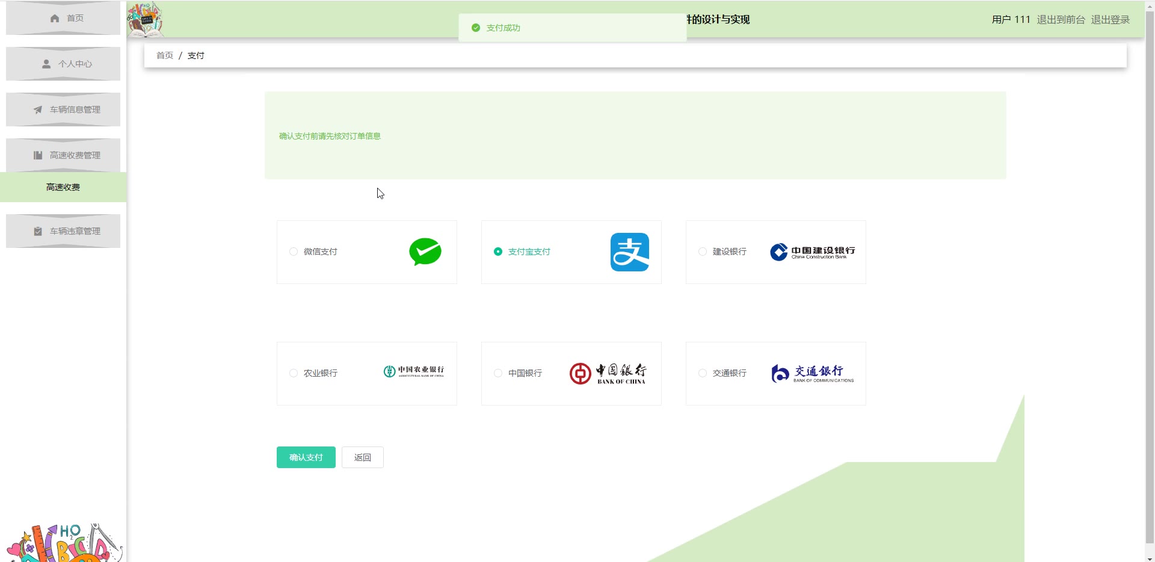The image size is (1155, 562).
Task: Click the China Construction Bank logo
Action: pyautogui.click(x=812, y=252)
